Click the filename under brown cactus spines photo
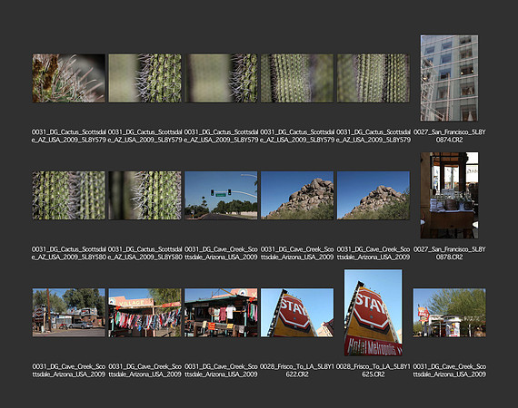The height and width of the screenshot is (408, 518). coord(69,136)
